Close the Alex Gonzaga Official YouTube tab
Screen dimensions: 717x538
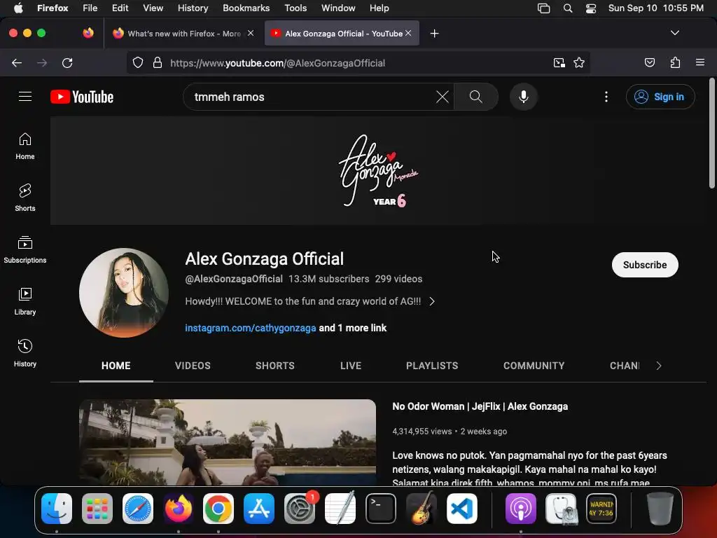pos(408,33)
